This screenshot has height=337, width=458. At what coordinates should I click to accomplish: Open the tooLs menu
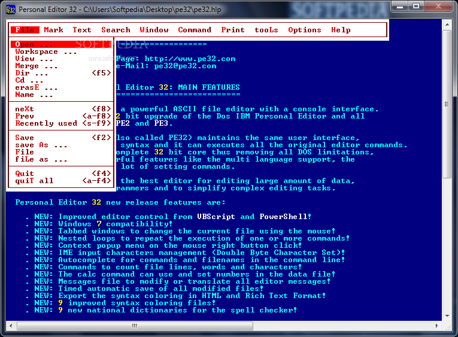[x=266, y=30]
